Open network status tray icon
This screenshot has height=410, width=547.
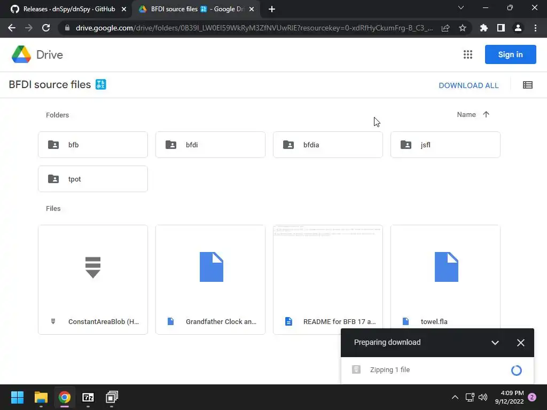(470, 397)
